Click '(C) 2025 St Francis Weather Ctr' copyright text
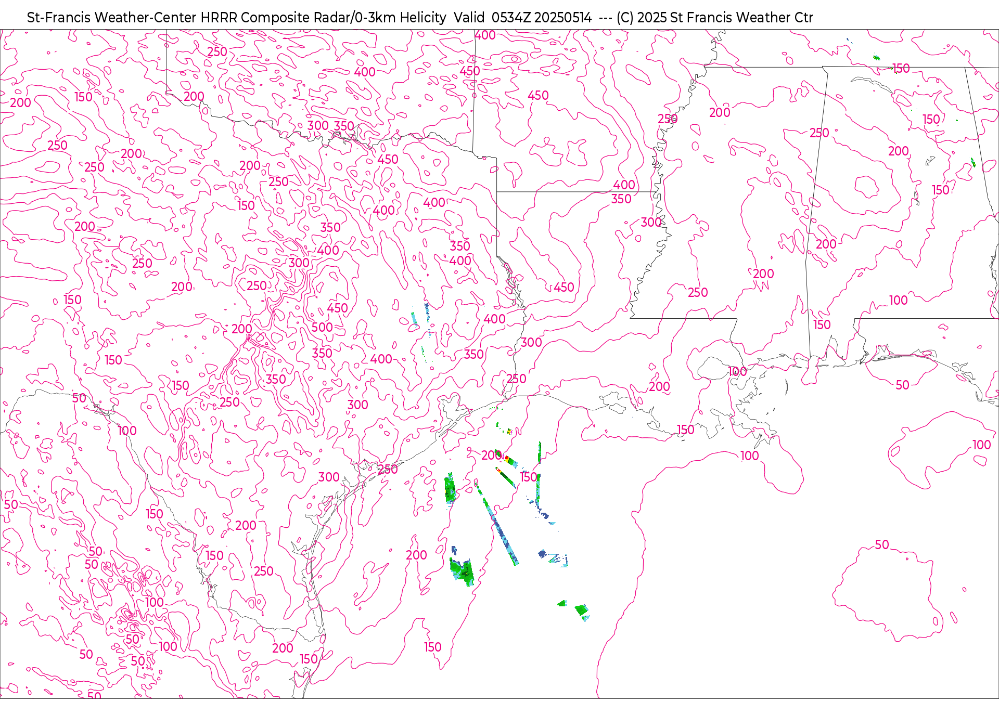This screenshot has width=999, height=728. pos(714,18)
